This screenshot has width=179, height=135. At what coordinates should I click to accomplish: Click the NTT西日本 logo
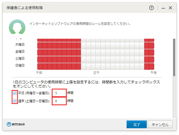[x=16, y=124]
